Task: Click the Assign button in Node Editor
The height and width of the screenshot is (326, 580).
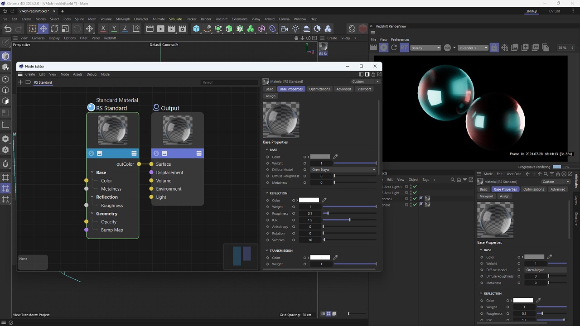Action: click(271, 96)
